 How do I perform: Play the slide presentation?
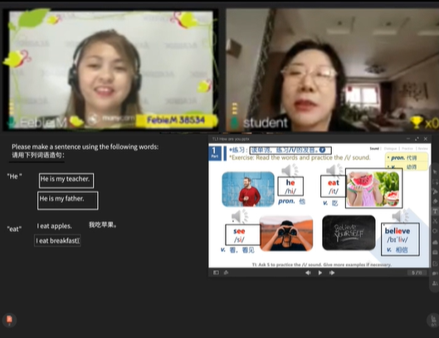pos(320,273)
